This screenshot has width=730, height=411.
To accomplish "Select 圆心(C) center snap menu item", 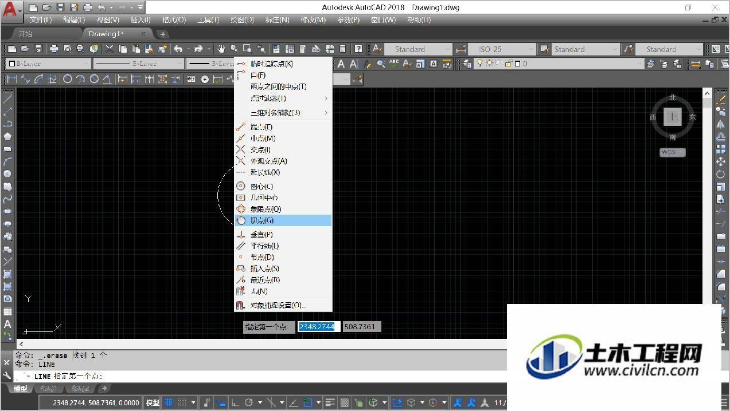I will tap(283, 186).
